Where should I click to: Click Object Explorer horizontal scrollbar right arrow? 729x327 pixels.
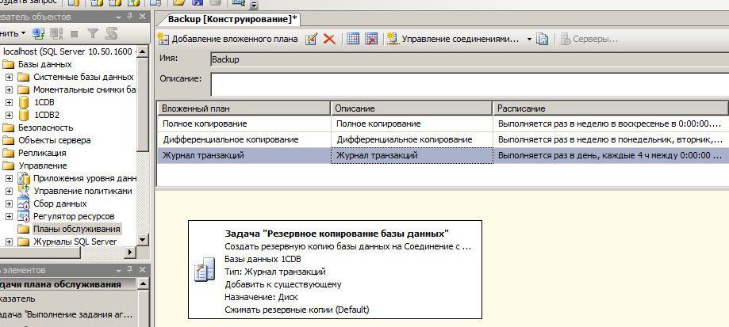131,252
